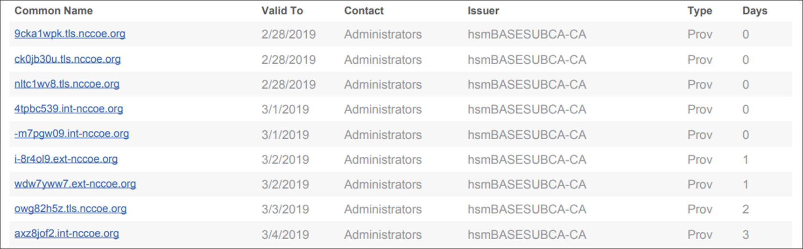Click the Days column header
803x249 pixels.
pyautogui.click(x=754, y=11)
